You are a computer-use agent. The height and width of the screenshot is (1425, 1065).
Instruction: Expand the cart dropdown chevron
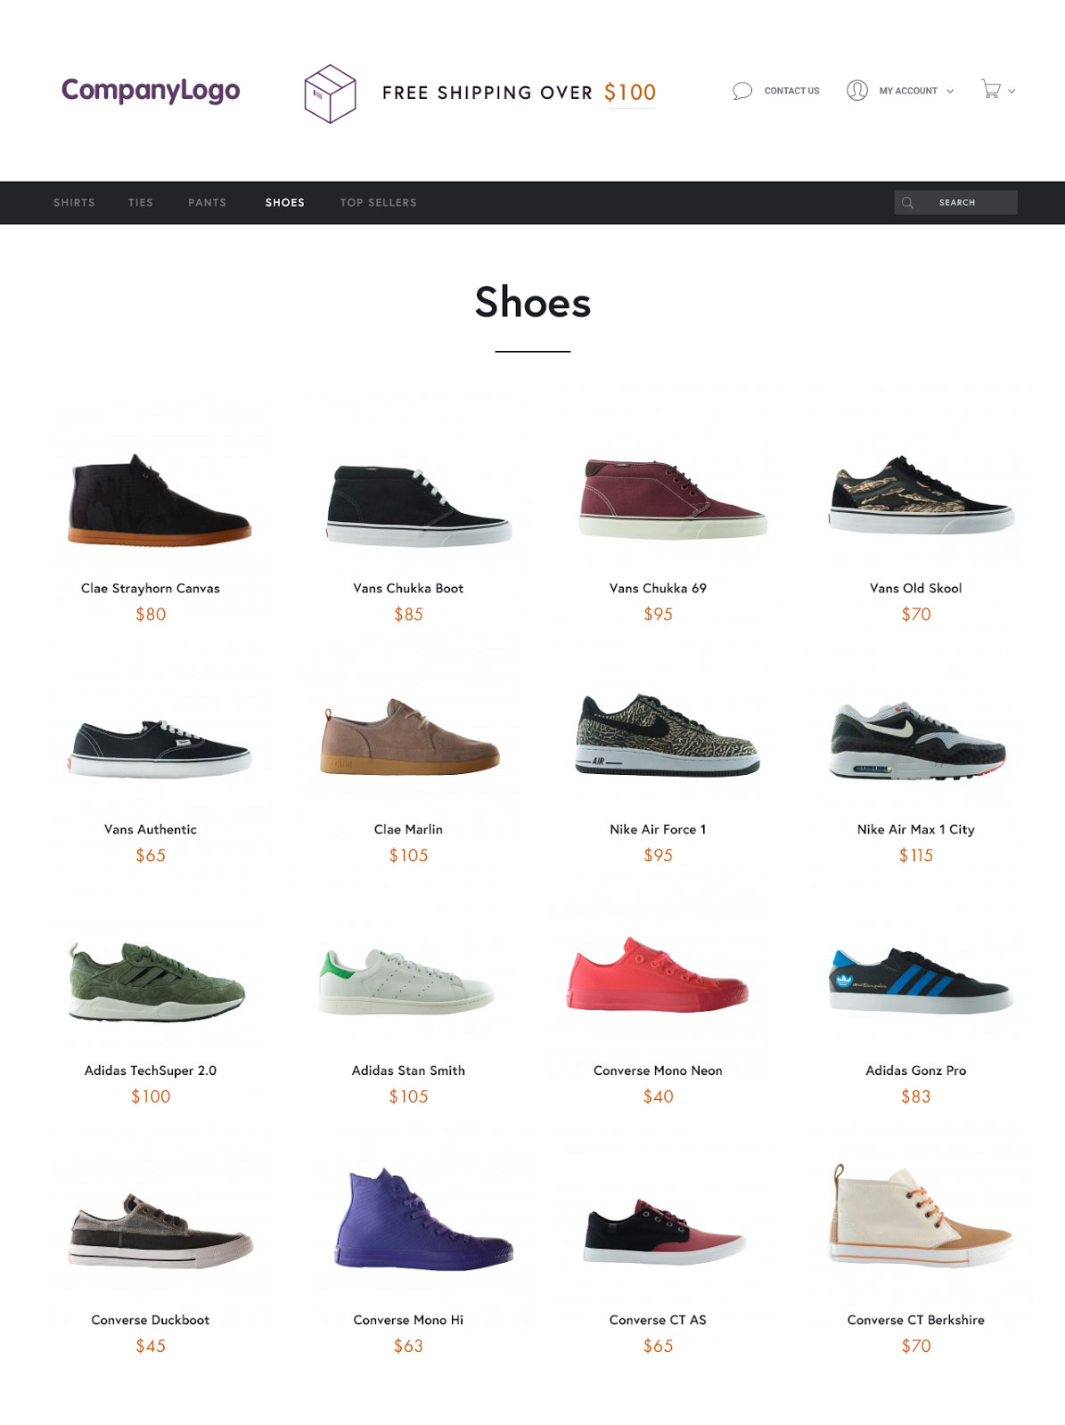(x=1012, y=91)
